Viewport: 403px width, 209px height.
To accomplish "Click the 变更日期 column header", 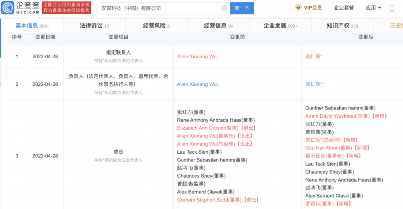I will 45,37.
